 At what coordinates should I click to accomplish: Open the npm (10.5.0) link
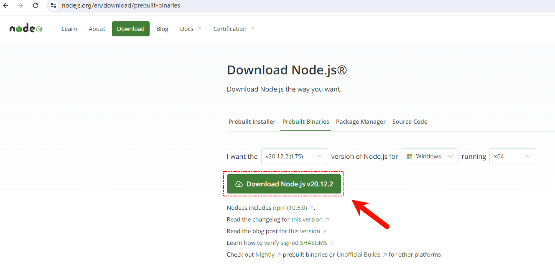pyautogui.click(x=293, y=208)
